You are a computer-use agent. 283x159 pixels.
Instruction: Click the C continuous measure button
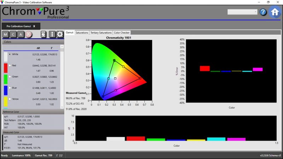pyautogui.click(x=13, y=34)
